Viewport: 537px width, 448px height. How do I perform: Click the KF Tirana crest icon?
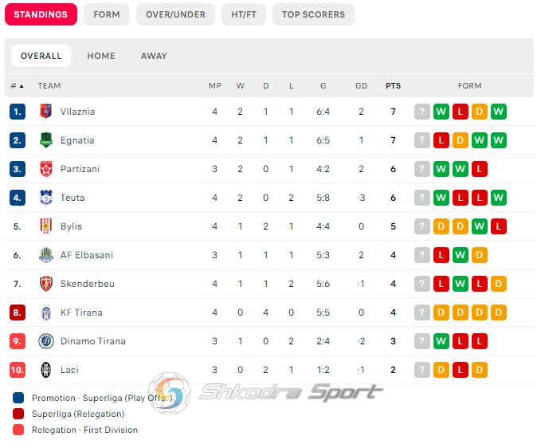tap(46, 312)
